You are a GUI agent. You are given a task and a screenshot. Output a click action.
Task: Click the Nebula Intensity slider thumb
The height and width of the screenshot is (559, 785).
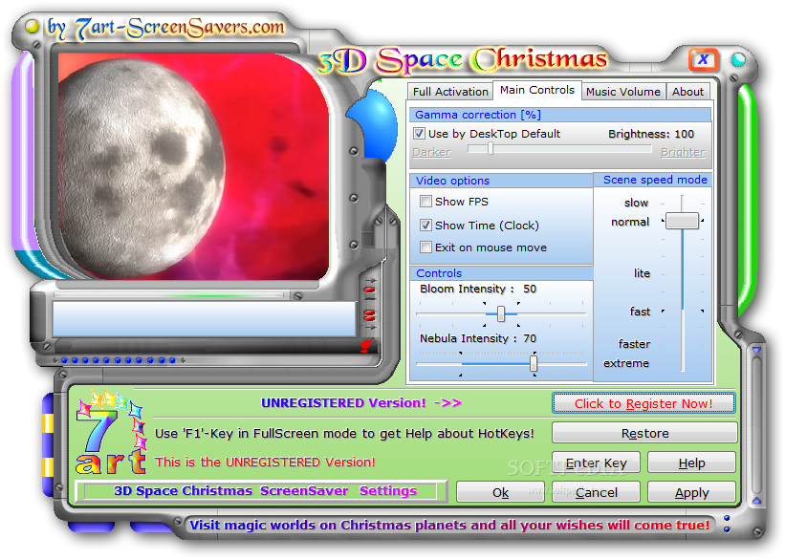coord(534,364)
